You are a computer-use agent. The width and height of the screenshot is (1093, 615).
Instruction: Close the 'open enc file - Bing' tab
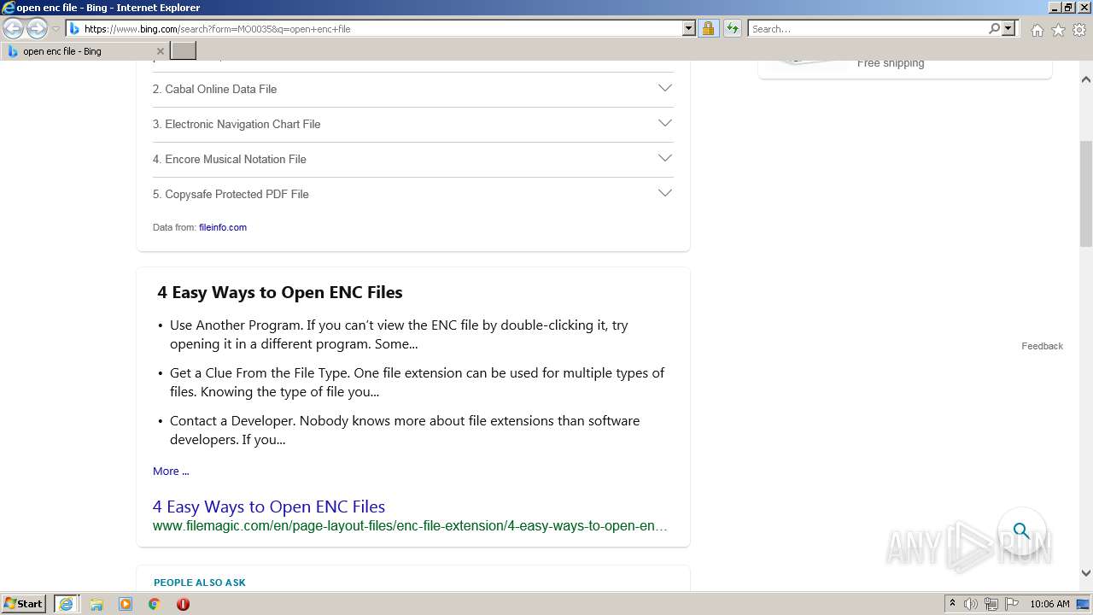pos(160,51)
